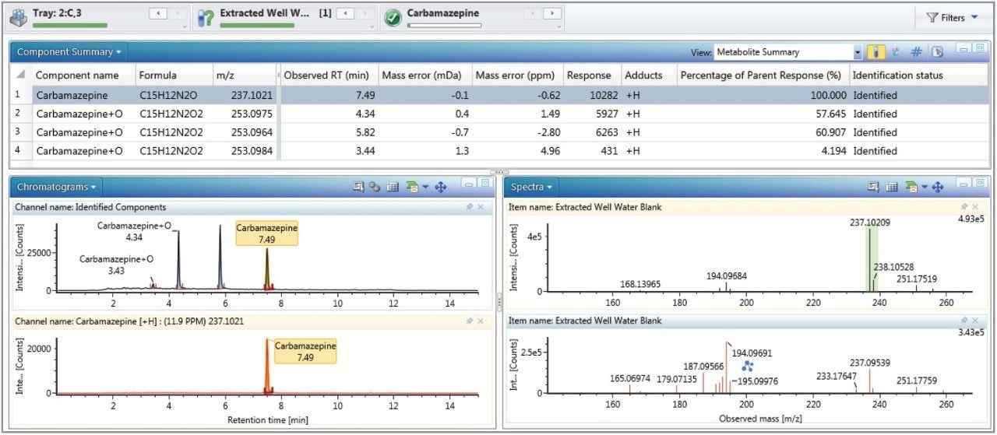997x435 pixels.
Task: Click the annotation tool icon in Chromatograms toolbar
Action: [x=358, y=187]
